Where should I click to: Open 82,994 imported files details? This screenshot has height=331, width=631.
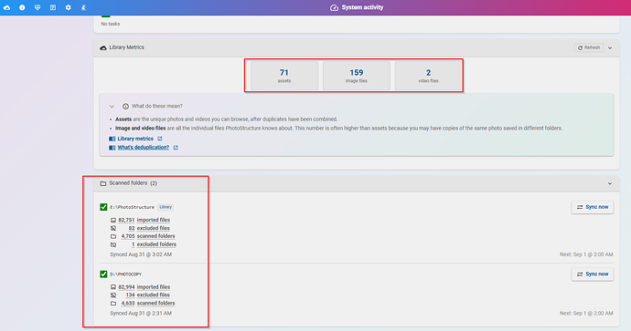(144, 287)
